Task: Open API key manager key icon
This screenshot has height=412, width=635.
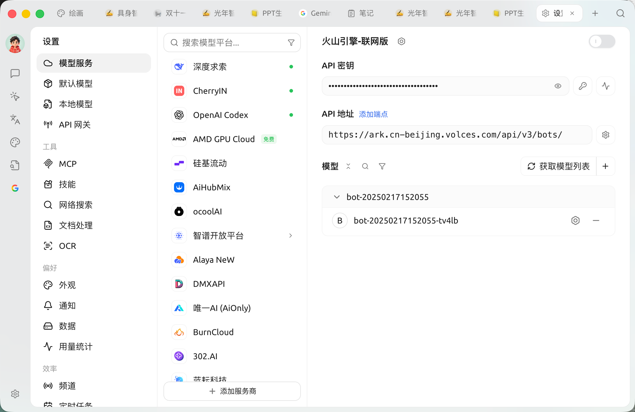Action: (583, 86)
